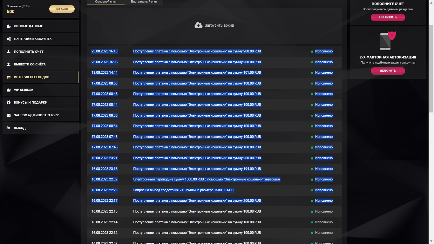Click the 1500.00 RUB transfer completed entry
The height and width of the screenshot is (244, 434).
click(x=207, y=180)
